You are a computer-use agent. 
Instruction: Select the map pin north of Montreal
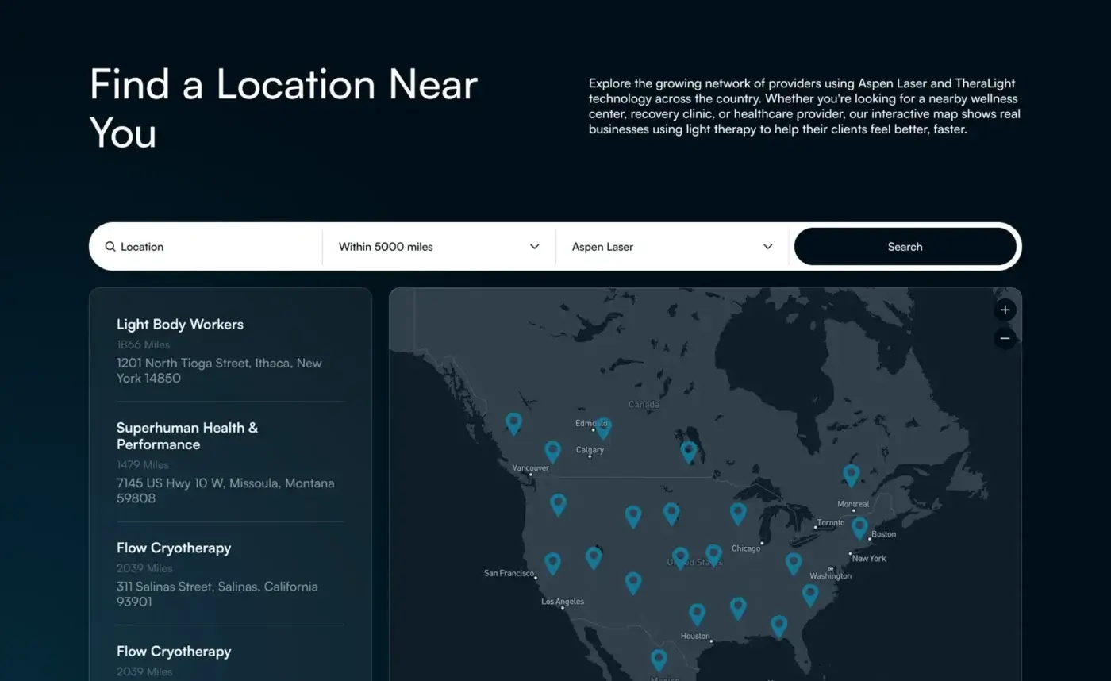pos(851,475)
